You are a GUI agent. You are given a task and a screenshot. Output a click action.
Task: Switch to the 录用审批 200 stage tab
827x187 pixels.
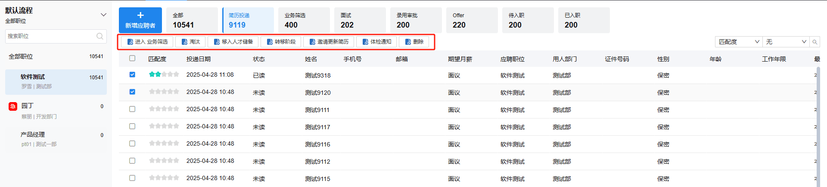416,20
